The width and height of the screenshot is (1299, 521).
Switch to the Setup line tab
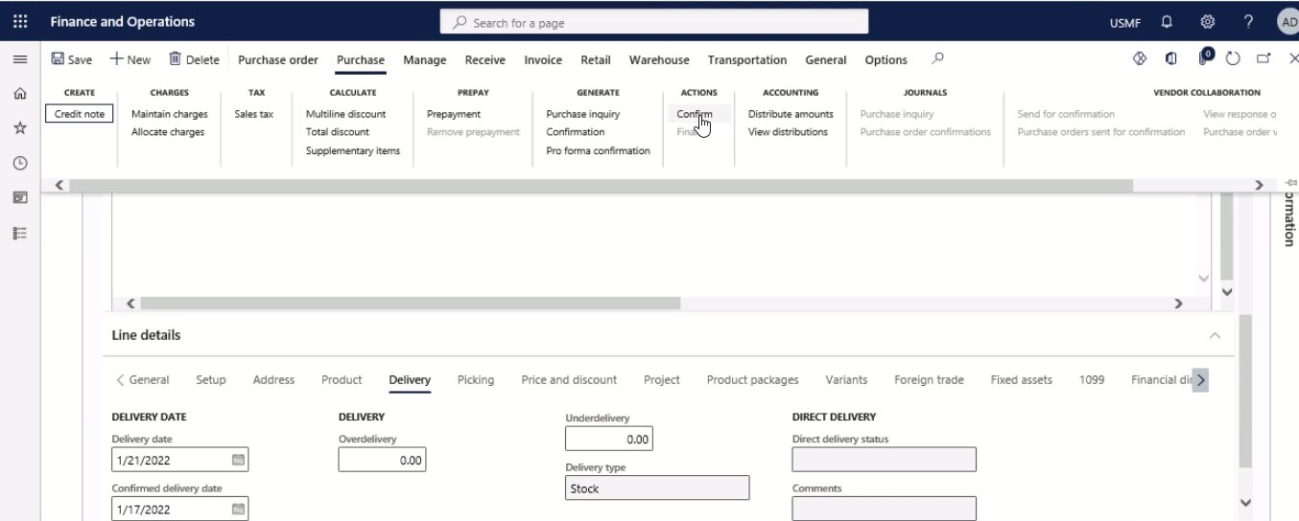coord(211,380)
